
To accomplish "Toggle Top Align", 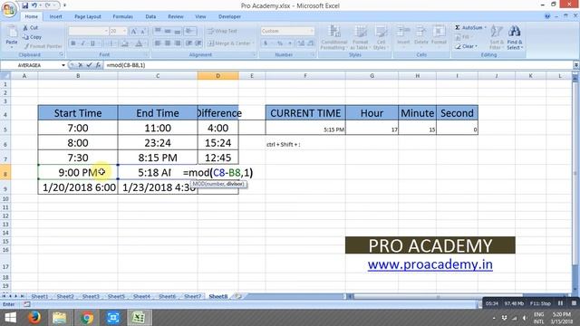I will pyautogui.click(x=158, y=31).
